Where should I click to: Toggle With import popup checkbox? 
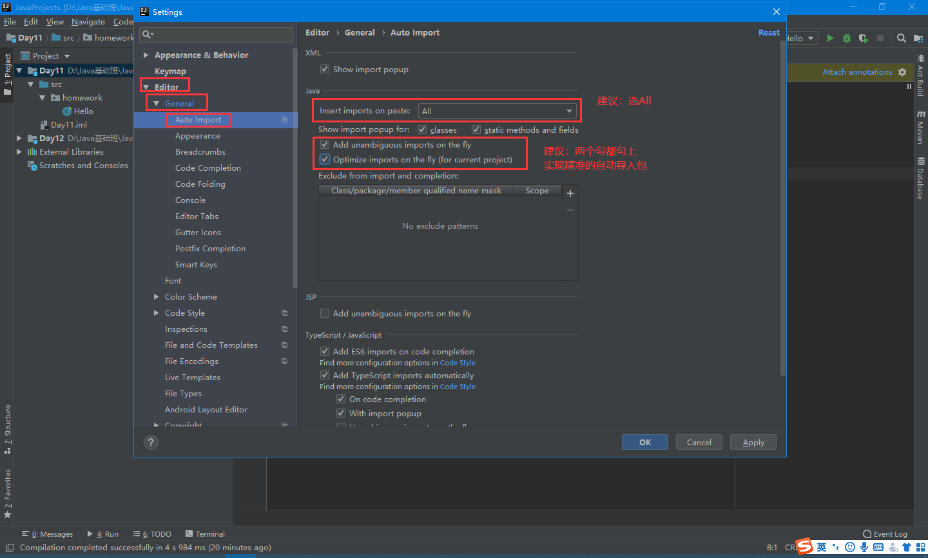coord(341,413)
